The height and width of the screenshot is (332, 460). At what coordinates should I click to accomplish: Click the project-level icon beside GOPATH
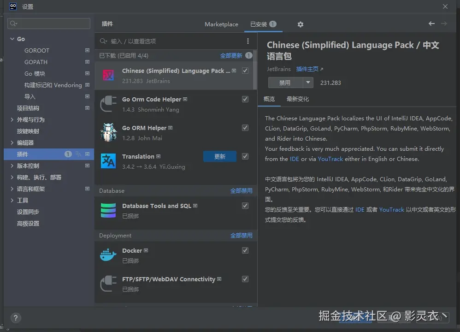click(87, 62)
